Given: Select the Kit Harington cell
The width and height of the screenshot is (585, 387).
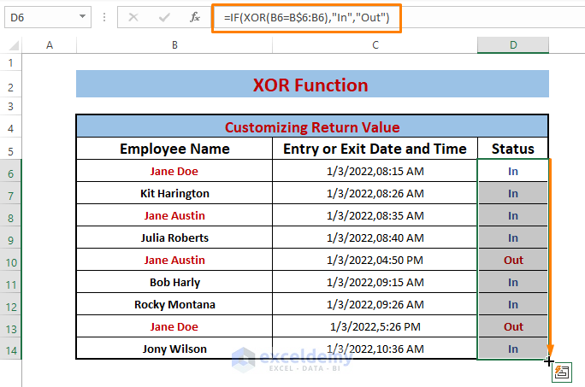Looking at the screenshot, I should pos(174,193).
